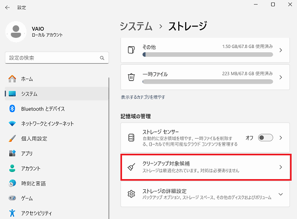Open クリーンアップ対象候補 via its chevron
Viewport: 297px width, 219px height.
coord(281,167)
